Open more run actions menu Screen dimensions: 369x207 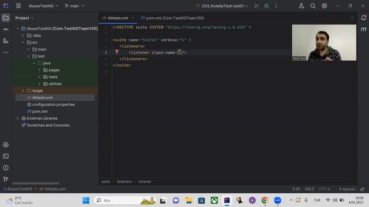click(276, 6)
